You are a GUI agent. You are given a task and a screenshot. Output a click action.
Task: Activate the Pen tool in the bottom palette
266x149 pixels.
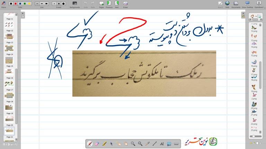point(90,143)
